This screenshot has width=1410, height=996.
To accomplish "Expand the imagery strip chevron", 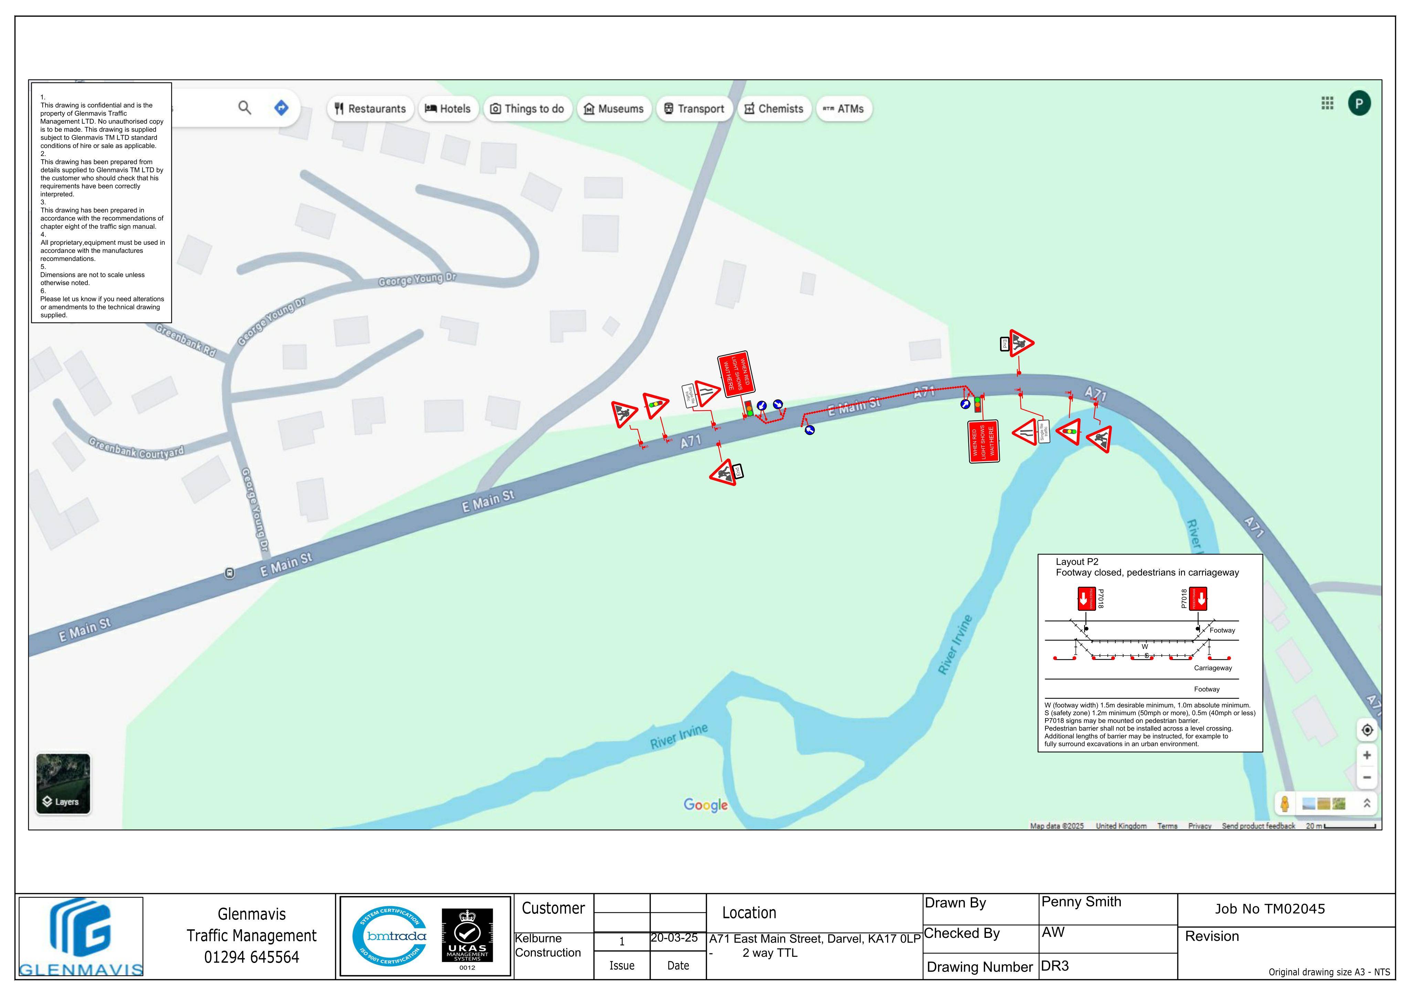I will [x=1366, y=803].
